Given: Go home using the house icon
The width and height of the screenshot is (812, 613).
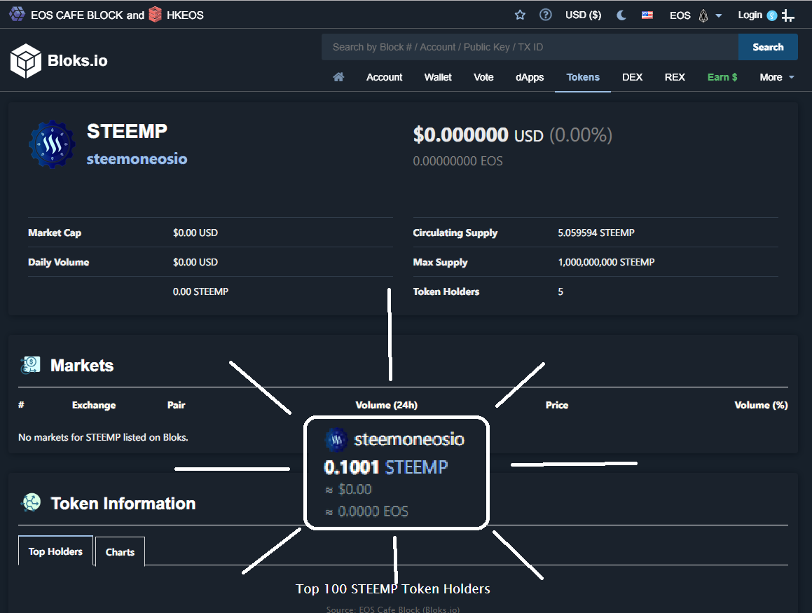Looking at the screenshot, I should tap(338, 77).
